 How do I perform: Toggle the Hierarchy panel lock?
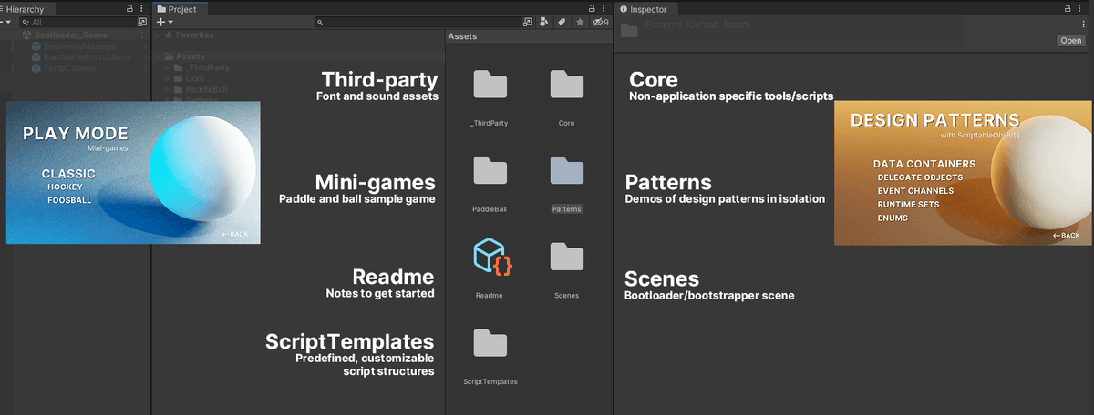[x=129, y=8]
